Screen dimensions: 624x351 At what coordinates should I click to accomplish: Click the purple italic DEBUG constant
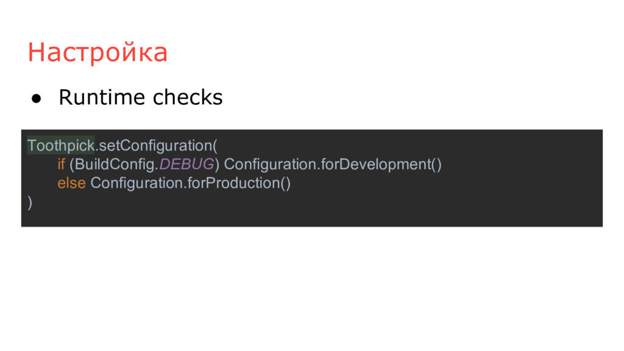coord(186,164)
